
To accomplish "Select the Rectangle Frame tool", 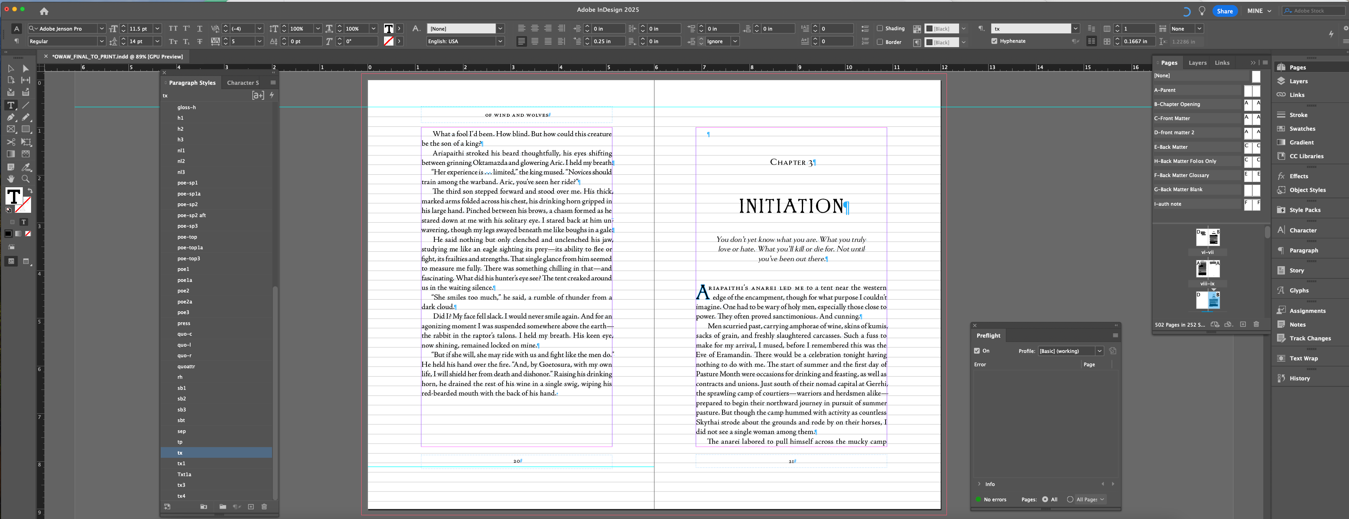I will click(11, 129).
